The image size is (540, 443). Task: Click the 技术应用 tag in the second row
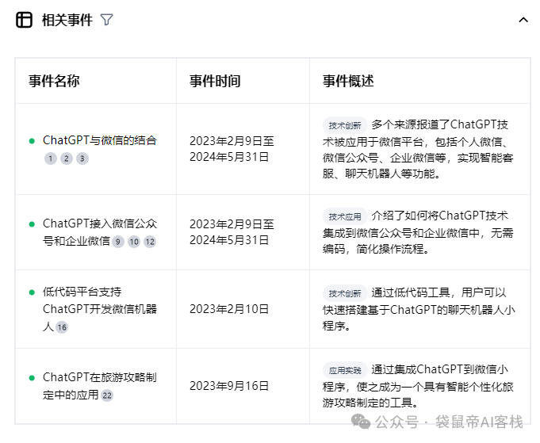pos(345,216)
